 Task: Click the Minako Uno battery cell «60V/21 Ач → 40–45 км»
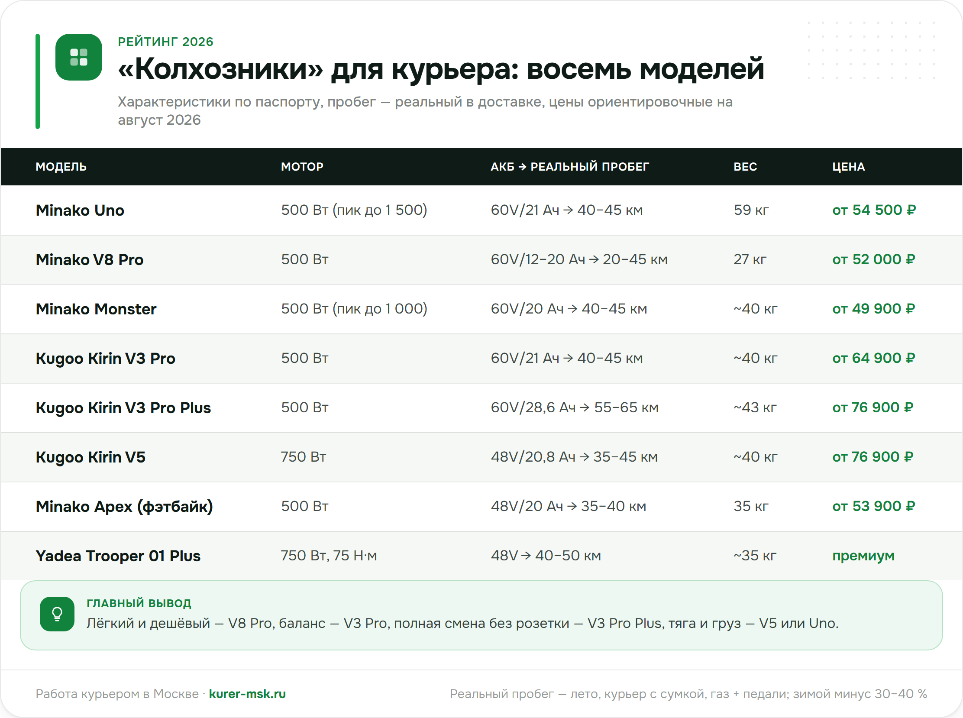point(567,210)
